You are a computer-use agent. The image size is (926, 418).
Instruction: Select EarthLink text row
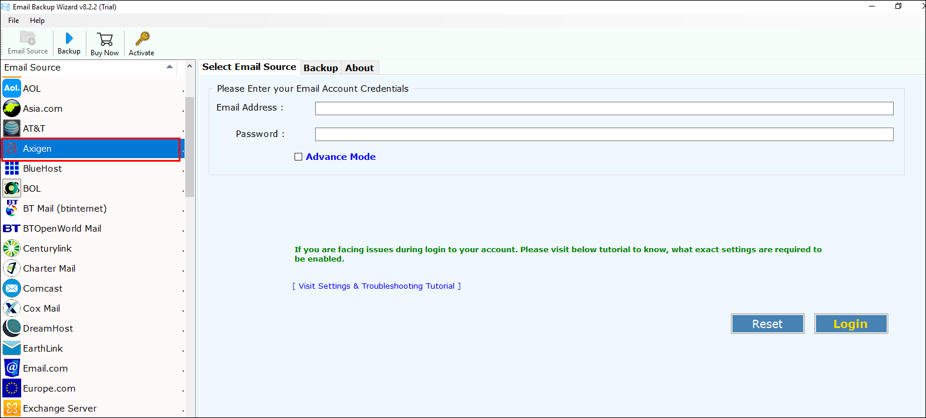43,349
